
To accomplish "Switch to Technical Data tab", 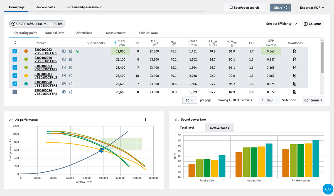I will 147,33.
